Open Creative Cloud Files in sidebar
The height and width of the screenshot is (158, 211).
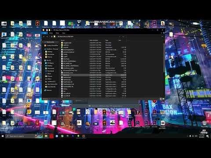(x=51, y=46)
